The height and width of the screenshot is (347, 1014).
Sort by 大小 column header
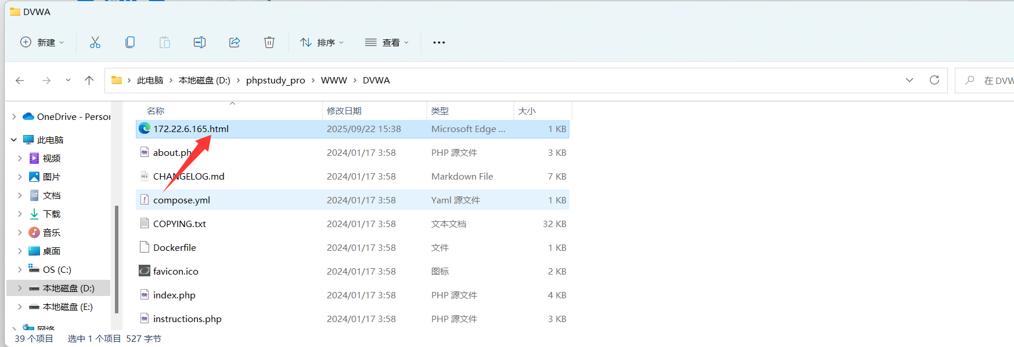click(543, 111)
